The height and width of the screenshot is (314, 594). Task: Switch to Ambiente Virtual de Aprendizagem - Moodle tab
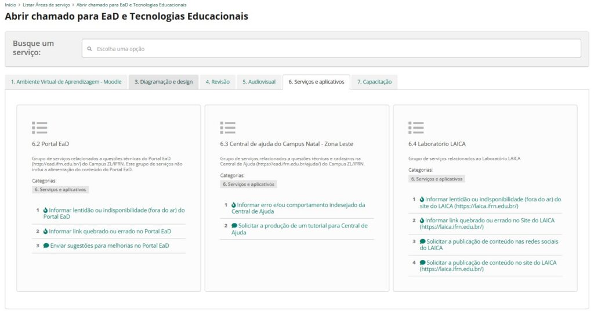[66, 82]
